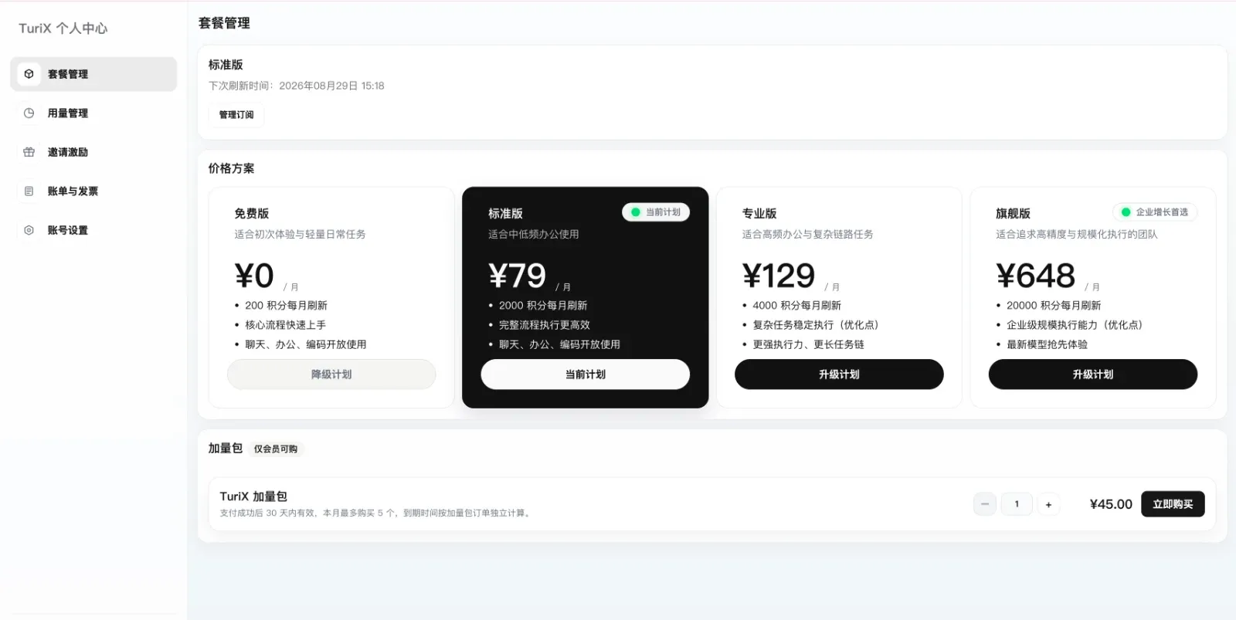
Task: Open 账单与发票 page
Action: (93, 191)
